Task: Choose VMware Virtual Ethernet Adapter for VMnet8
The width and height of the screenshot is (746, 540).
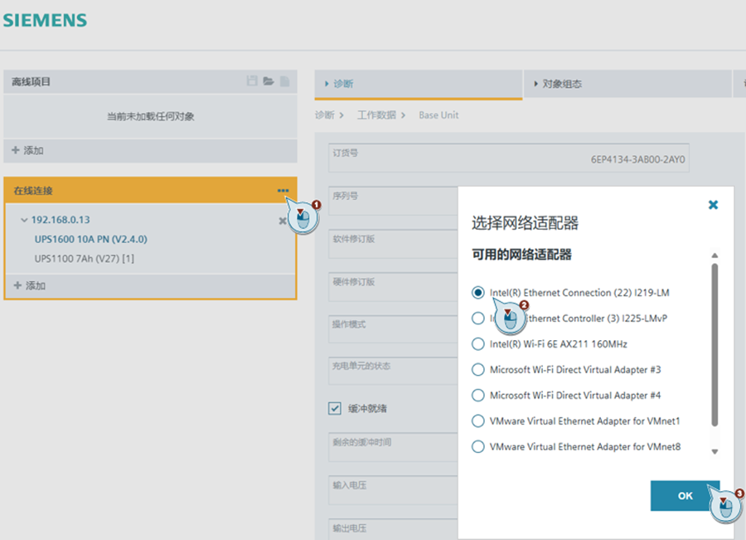Action: [x=478, y=447]
